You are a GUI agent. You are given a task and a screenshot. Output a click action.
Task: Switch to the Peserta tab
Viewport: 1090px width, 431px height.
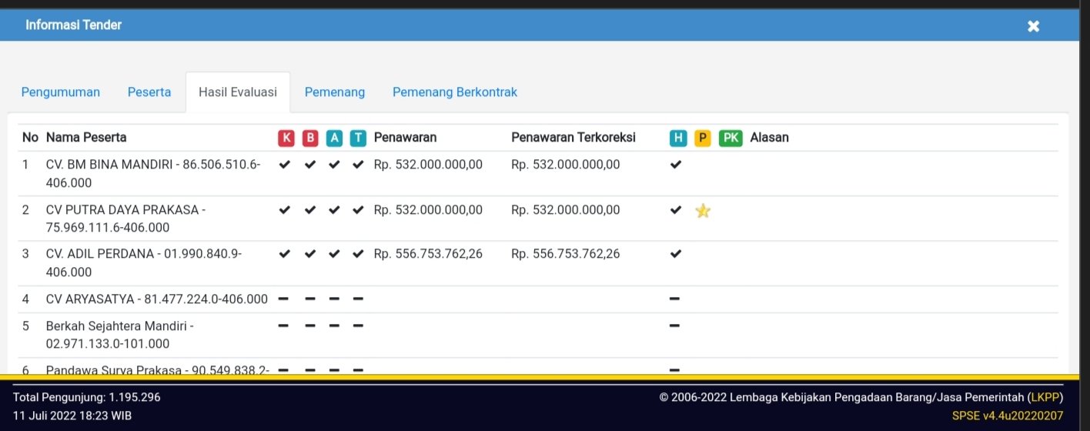[x=149, y=92]
